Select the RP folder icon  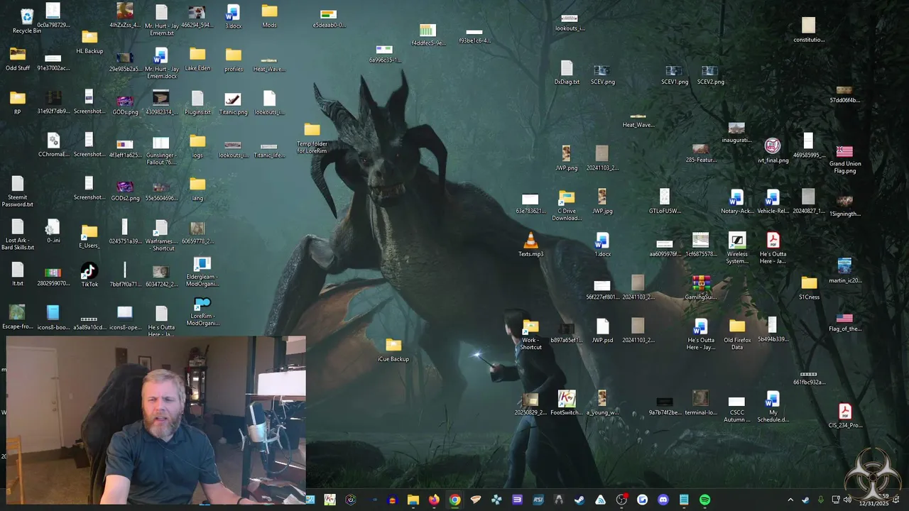[18, 103]
